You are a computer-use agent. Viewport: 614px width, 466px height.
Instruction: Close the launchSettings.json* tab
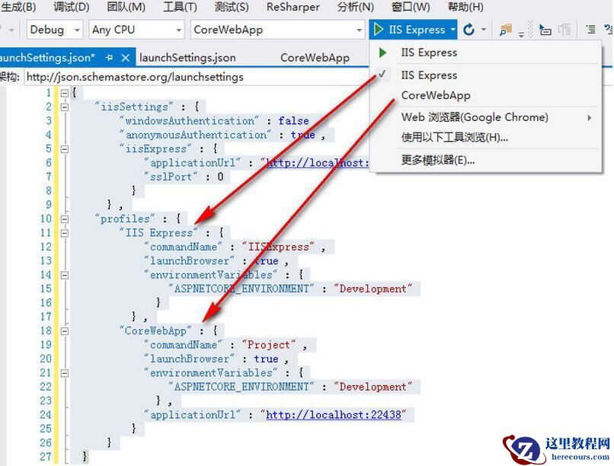tap(125, 58)
